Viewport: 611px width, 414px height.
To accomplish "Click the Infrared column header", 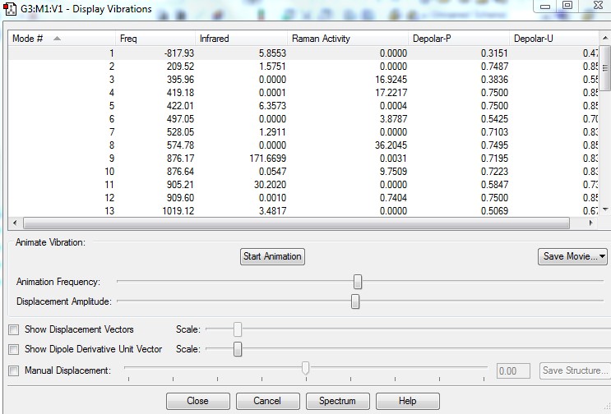I will pyautogui.click(x=241, y=39).
